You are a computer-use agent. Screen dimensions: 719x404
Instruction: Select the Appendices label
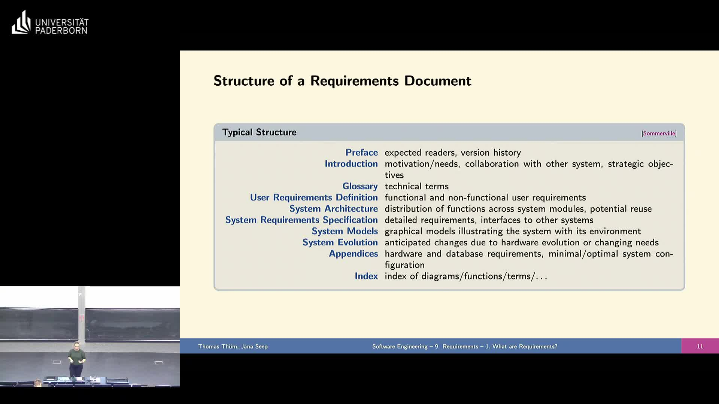pyautogui.click(x=353, y=253)
